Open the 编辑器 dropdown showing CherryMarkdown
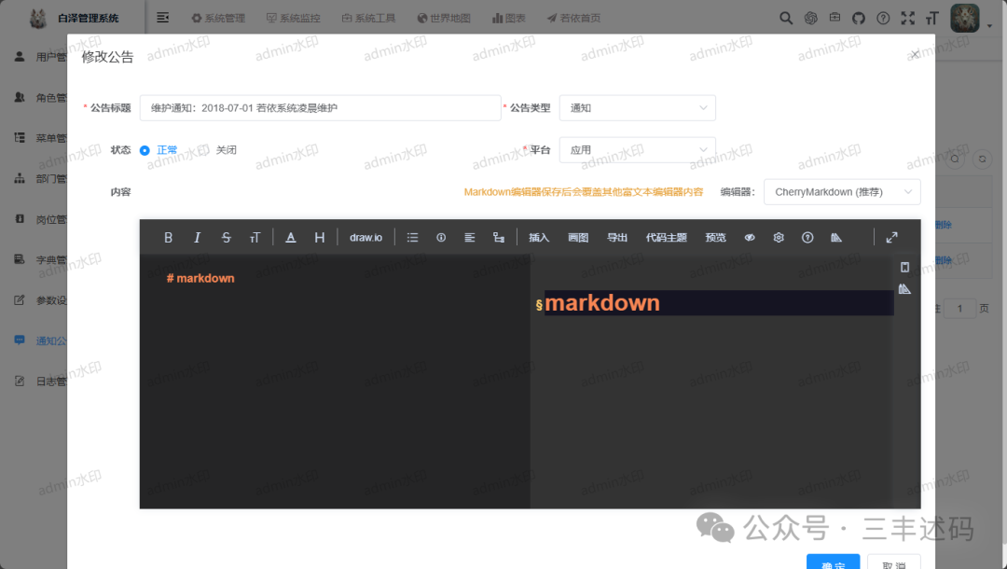Image resolution: width=1007 pixels, height=569 pixels. tap(842, 192)
